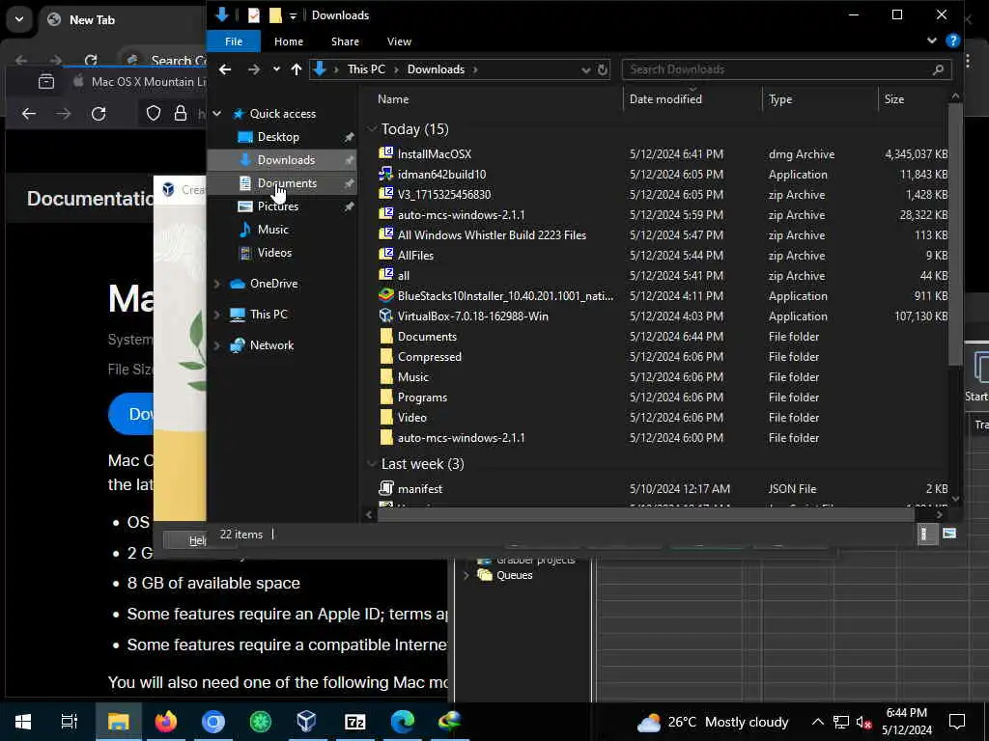989x741 pixels.
Task: Open weather widget 26°C Mostly cloudy
Action: point(713,722)
